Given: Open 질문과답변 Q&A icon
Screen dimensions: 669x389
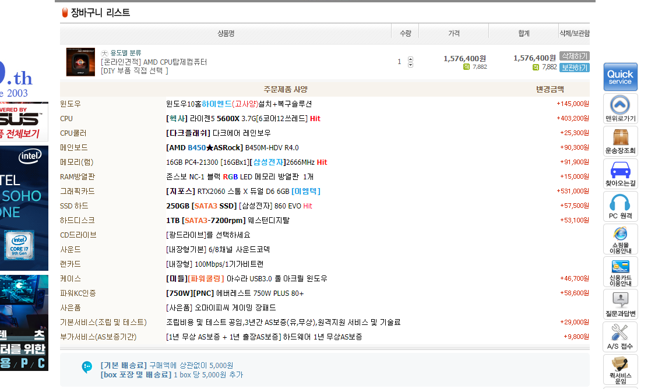Looking at the screenshot, I should pos(621,304).
